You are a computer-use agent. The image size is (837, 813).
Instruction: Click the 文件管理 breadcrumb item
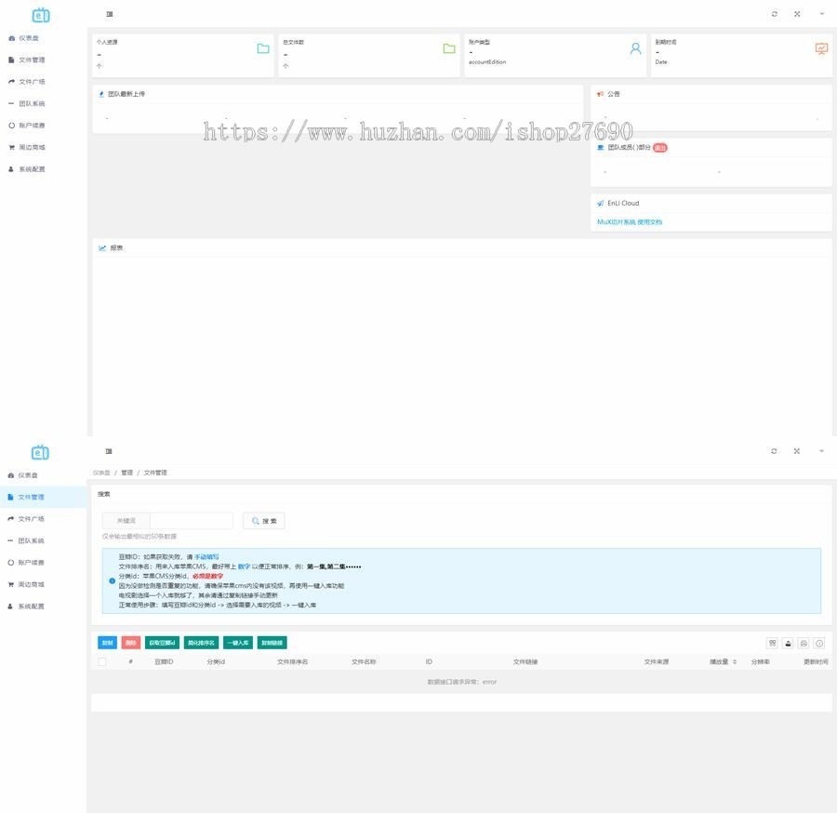[x=155, y=473]
